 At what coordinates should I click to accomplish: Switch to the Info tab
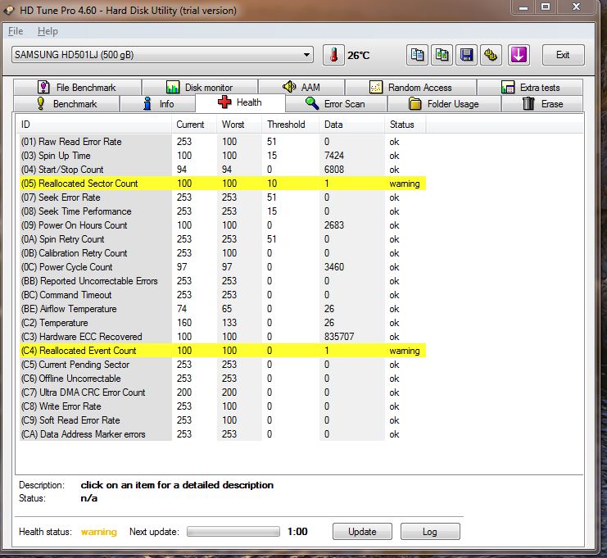pos(158,104)
